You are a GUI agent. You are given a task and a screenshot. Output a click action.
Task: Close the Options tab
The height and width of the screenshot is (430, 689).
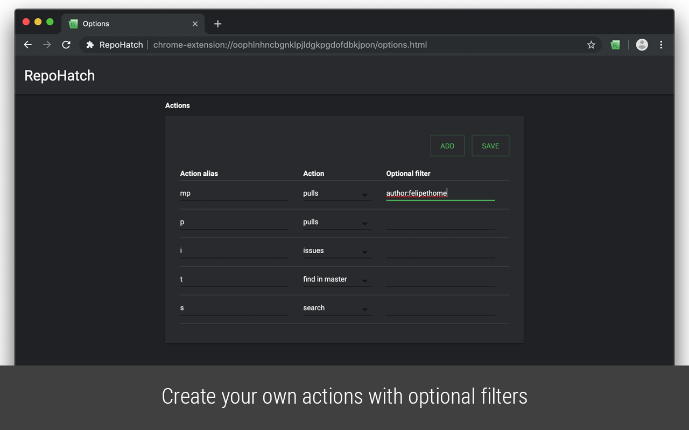click(195, 24)
